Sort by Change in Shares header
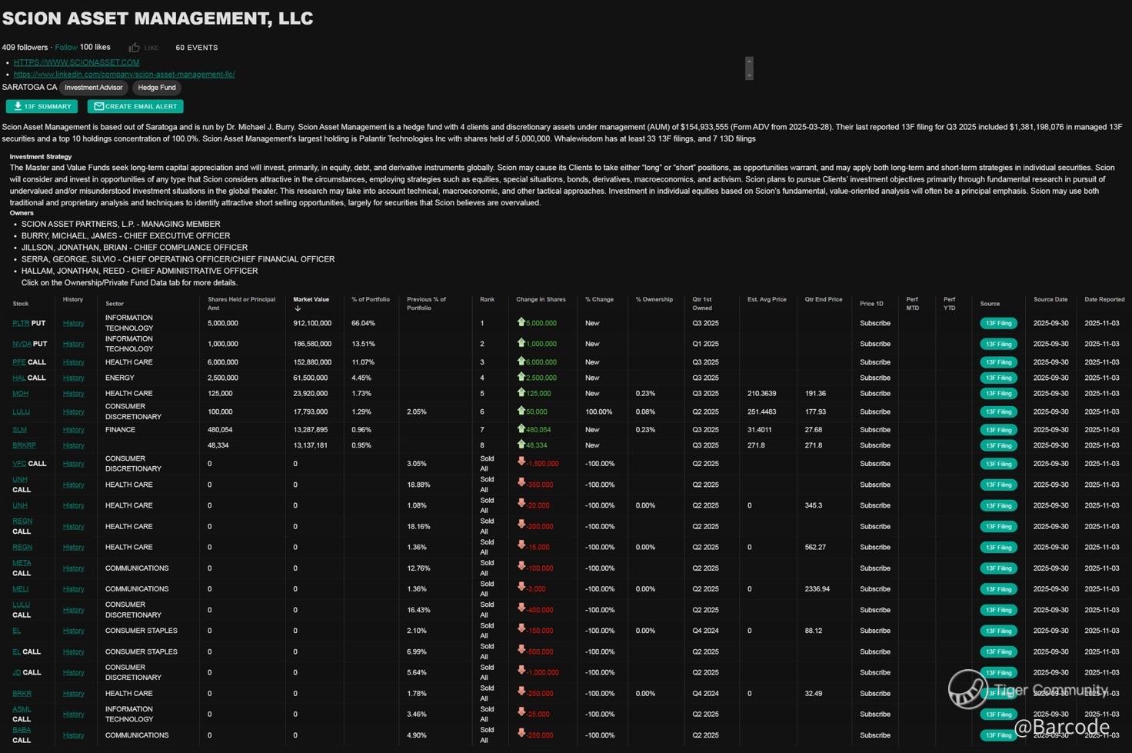Image resolution: width=1132 pixels, height=753 pixels. 541,299
